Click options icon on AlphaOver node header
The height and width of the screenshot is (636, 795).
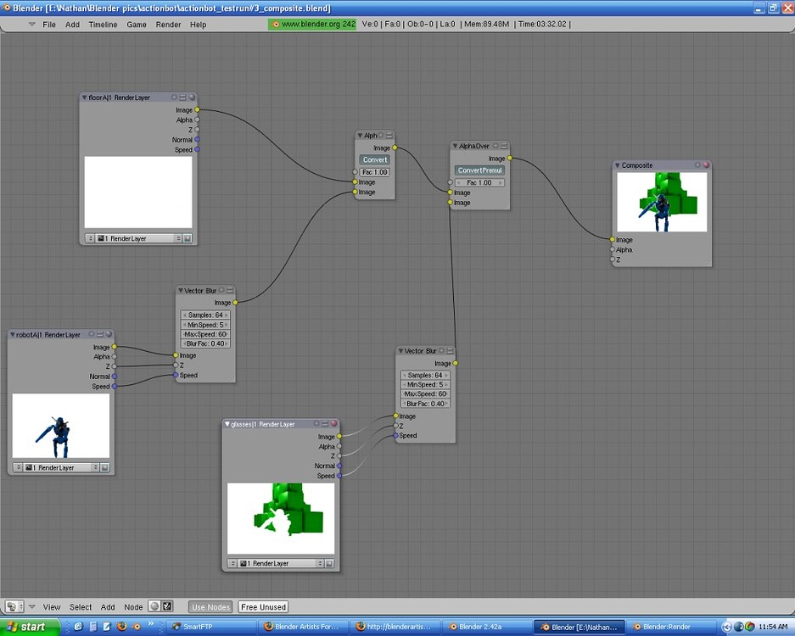(x=505, y=146)
